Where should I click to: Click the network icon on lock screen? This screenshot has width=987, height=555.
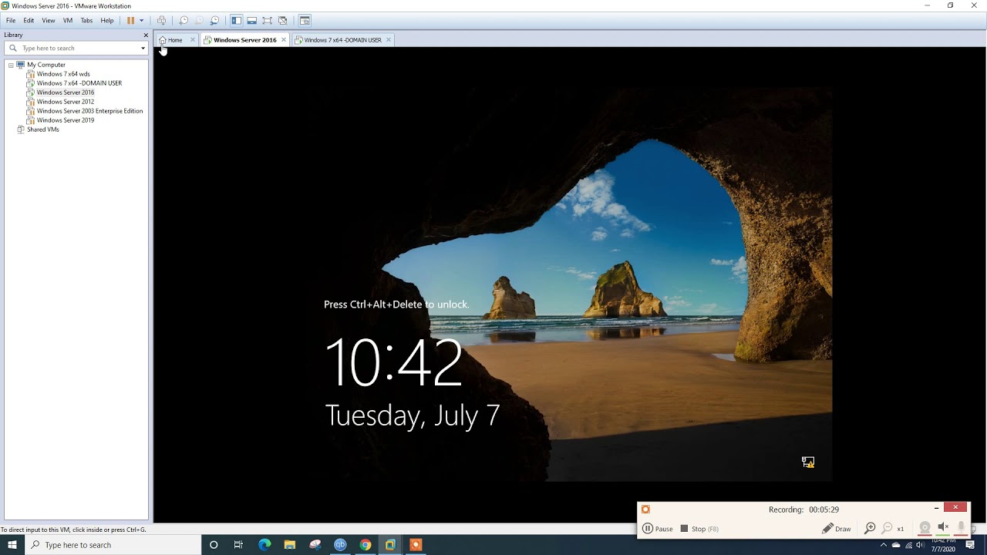coord(807,462)
